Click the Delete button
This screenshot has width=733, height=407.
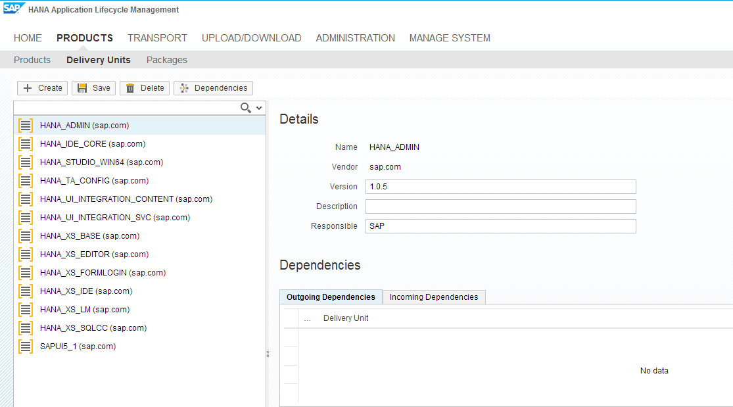[145, 88]
